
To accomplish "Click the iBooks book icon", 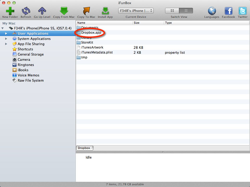I will pos(15,70).
